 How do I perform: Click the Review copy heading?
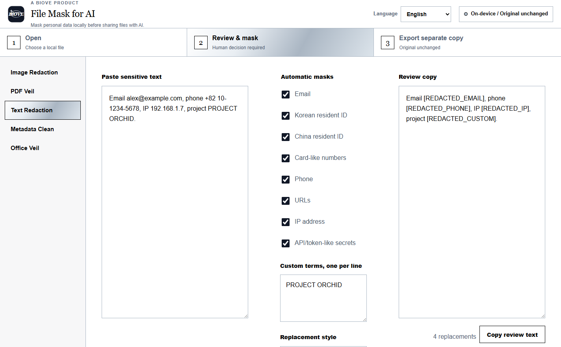point(418,77)
